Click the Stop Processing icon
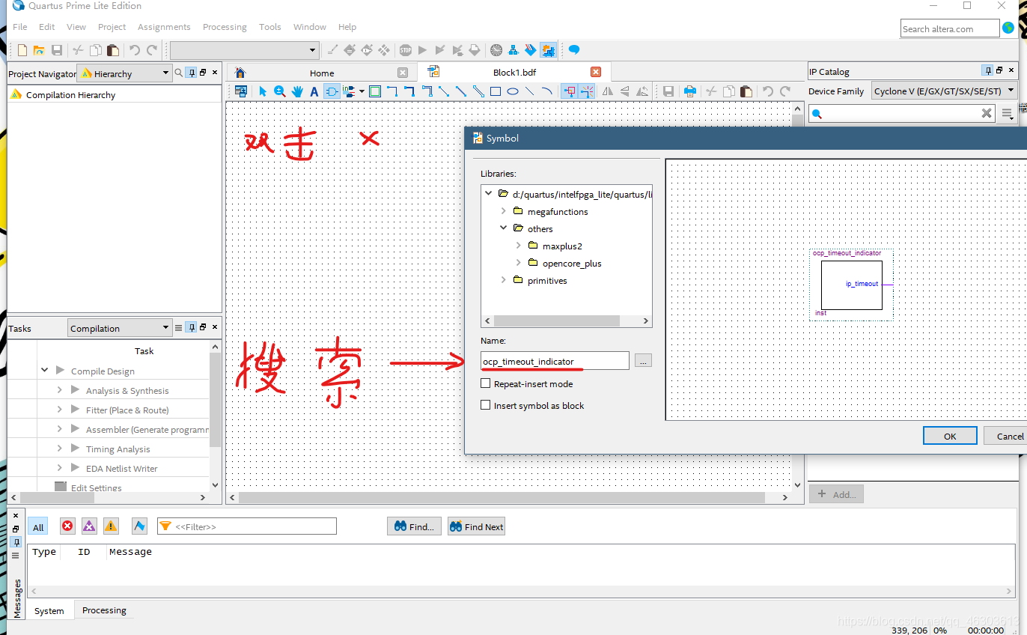 click(x=406, y=50)
